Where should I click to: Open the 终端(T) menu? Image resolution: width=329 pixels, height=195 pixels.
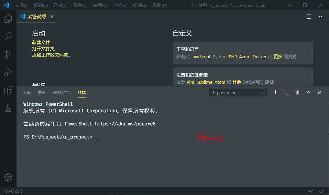click(140, 5)
